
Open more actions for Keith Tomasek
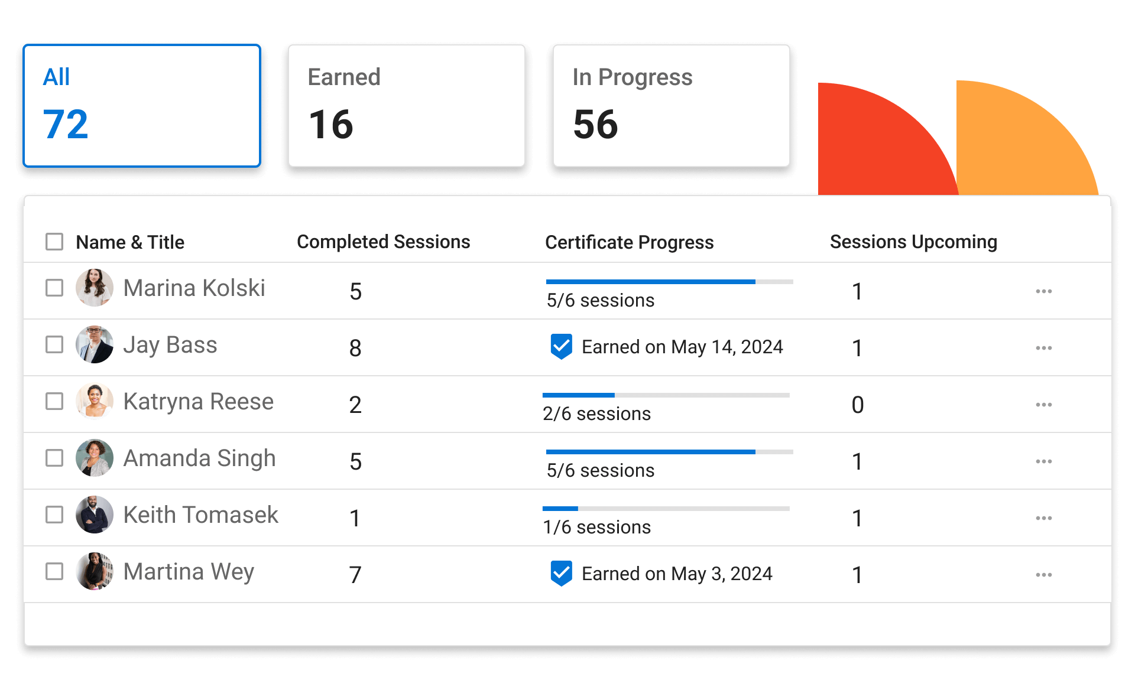pos(1043,518)
